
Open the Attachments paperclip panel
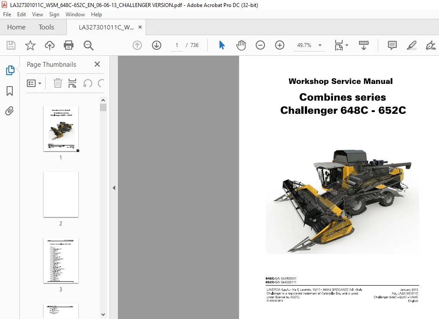pyautogui.click(x=10, y=111)
